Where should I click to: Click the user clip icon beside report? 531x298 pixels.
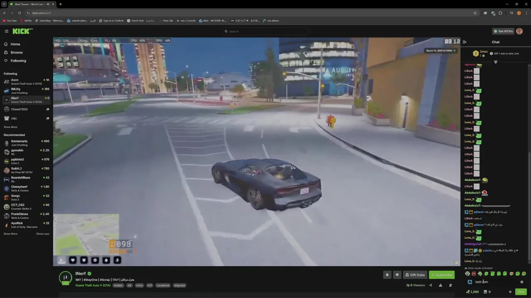451,285
